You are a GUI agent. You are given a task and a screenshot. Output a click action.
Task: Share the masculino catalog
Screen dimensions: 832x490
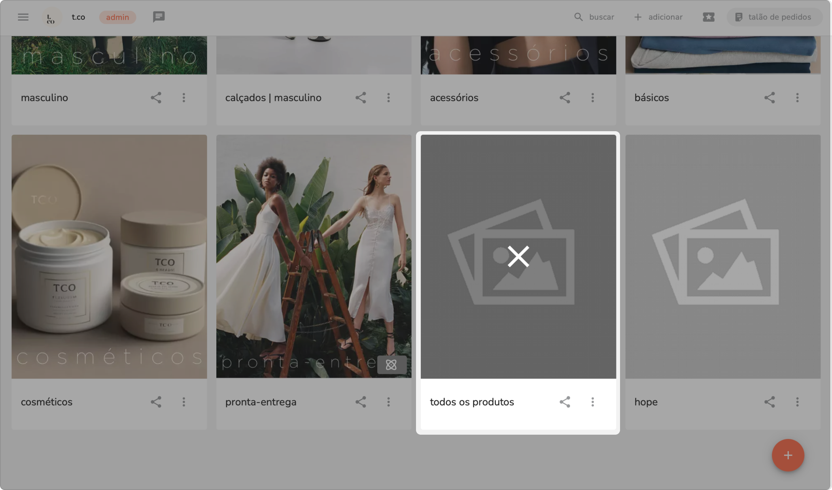point(156,98)
